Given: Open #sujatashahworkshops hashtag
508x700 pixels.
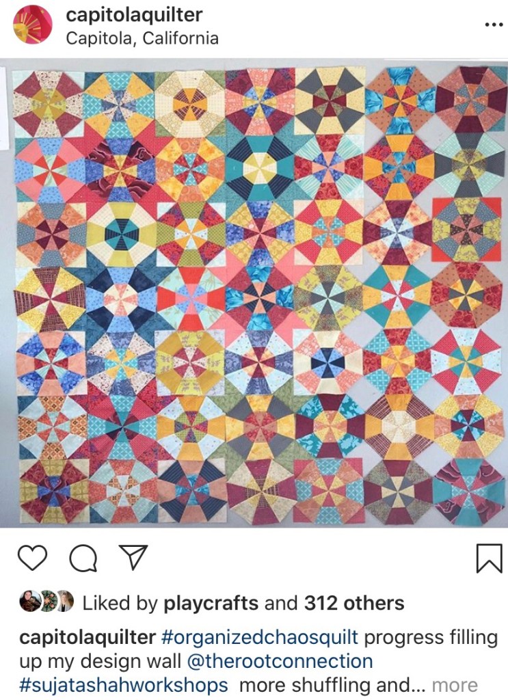Looking at the screenshot, I should [124, 685].
